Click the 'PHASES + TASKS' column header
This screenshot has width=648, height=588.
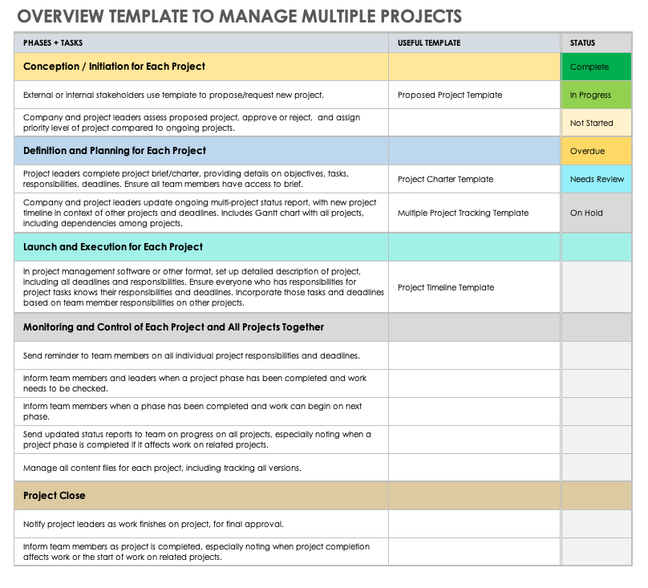tap(201, 43)
